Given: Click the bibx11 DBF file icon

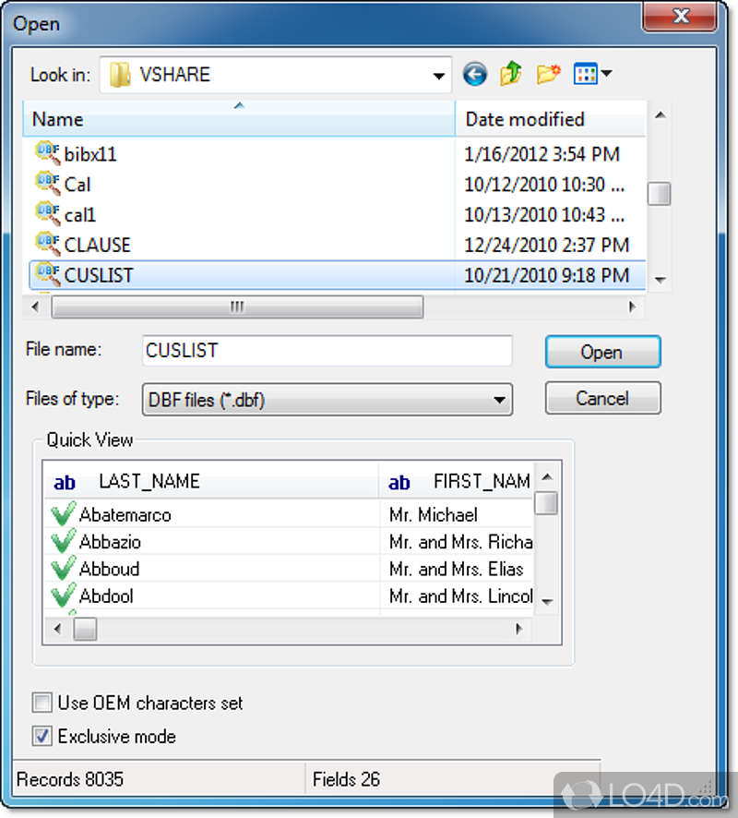Looking at the screenshot, I should point(47,153).
